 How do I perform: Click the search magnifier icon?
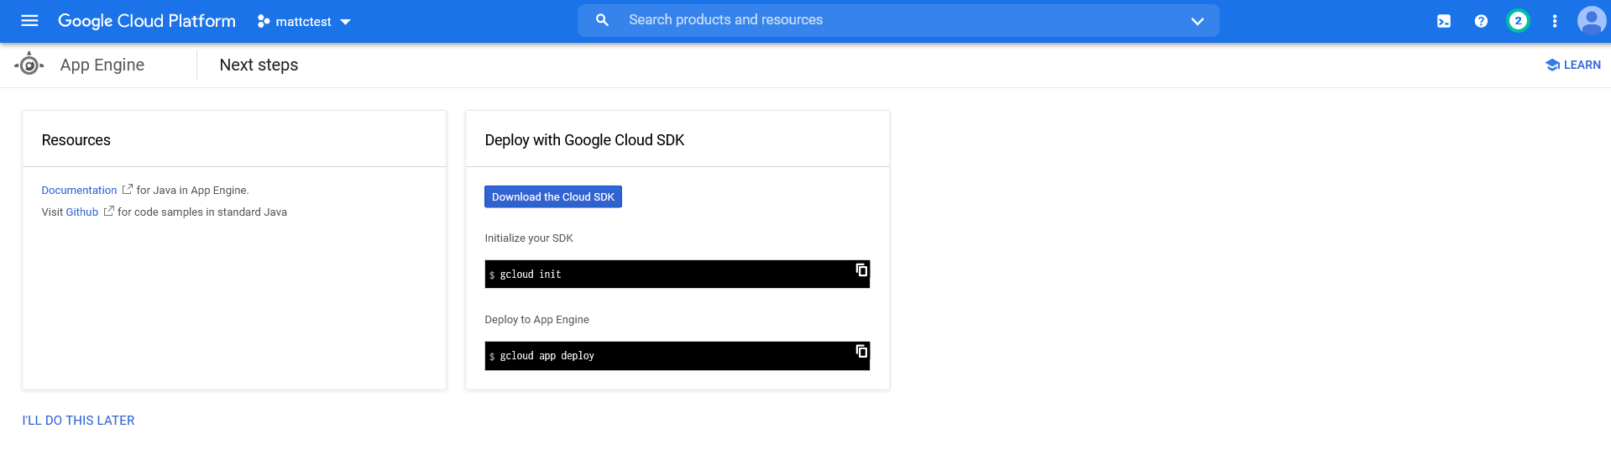(x=602, y=20)
